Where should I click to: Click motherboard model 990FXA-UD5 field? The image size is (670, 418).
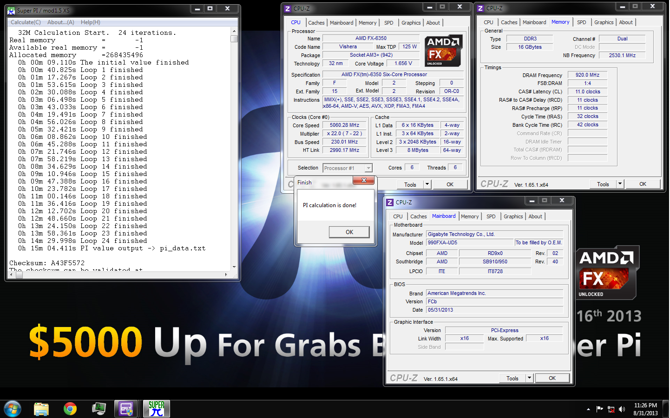[x=470, y=242]
